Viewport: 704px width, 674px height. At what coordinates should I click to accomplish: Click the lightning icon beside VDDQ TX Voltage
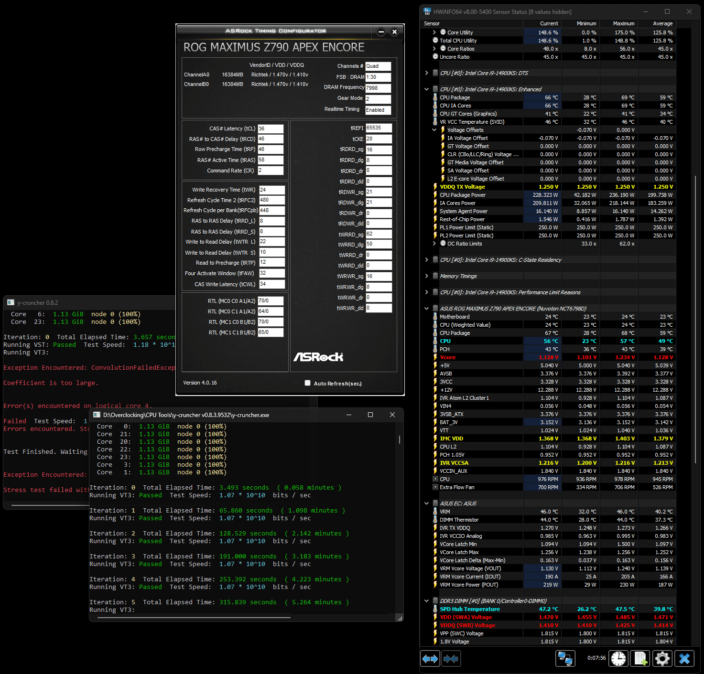click(x=435, y=187)
